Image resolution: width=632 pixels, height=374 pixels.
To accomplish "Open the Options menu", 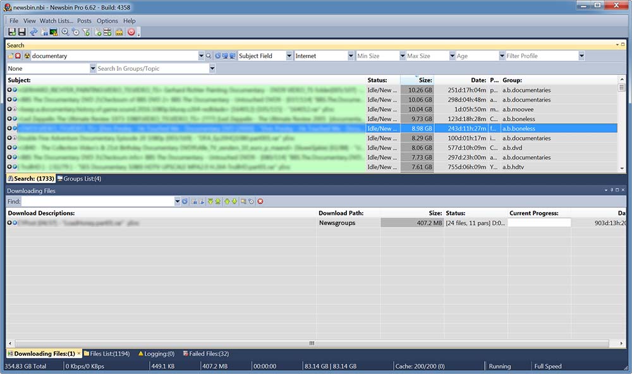I will pos(107,21).
